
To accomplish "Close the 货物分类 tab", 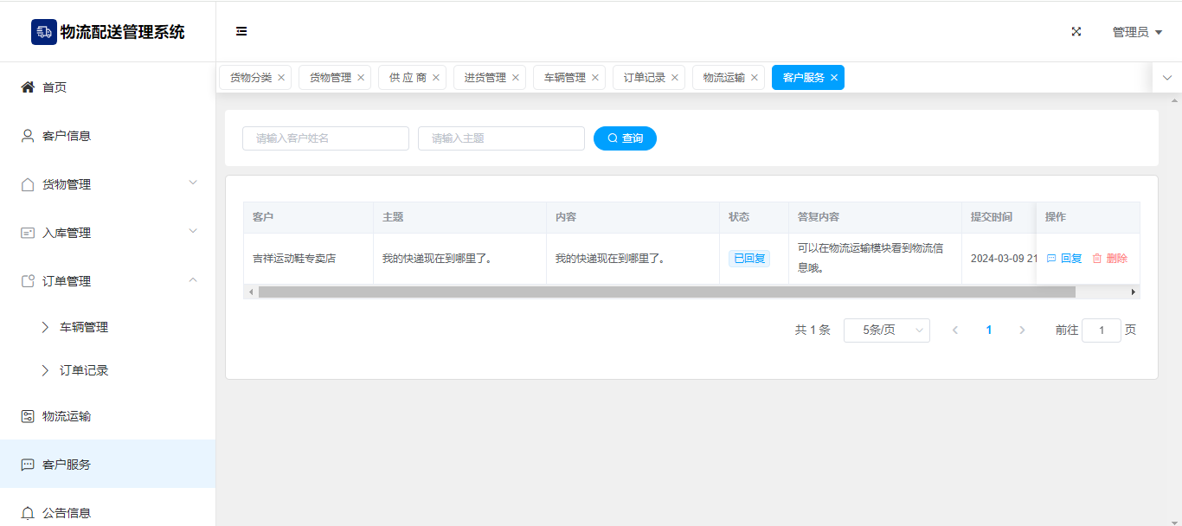I will point(281,78).
